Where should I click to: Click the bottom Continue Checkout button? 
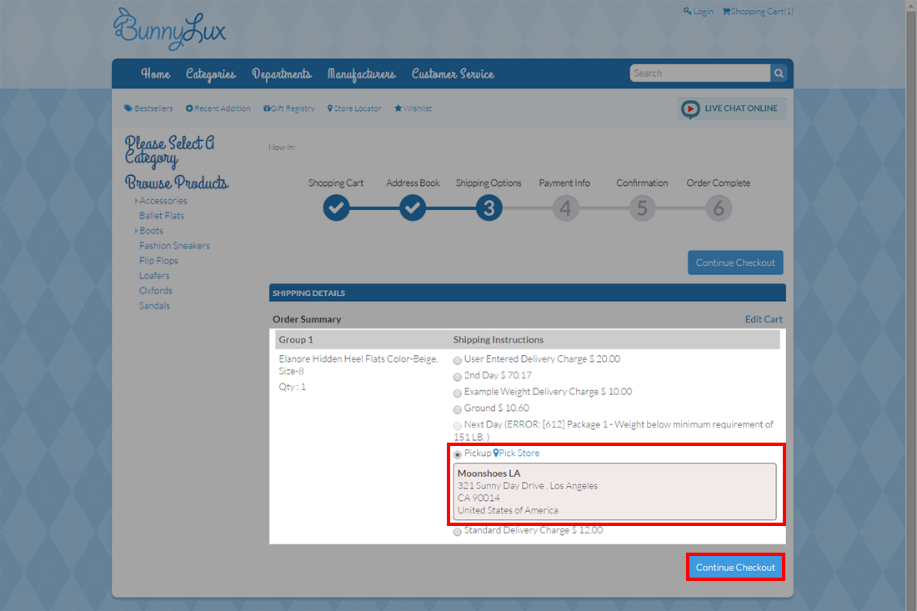[x=735, y=567]
